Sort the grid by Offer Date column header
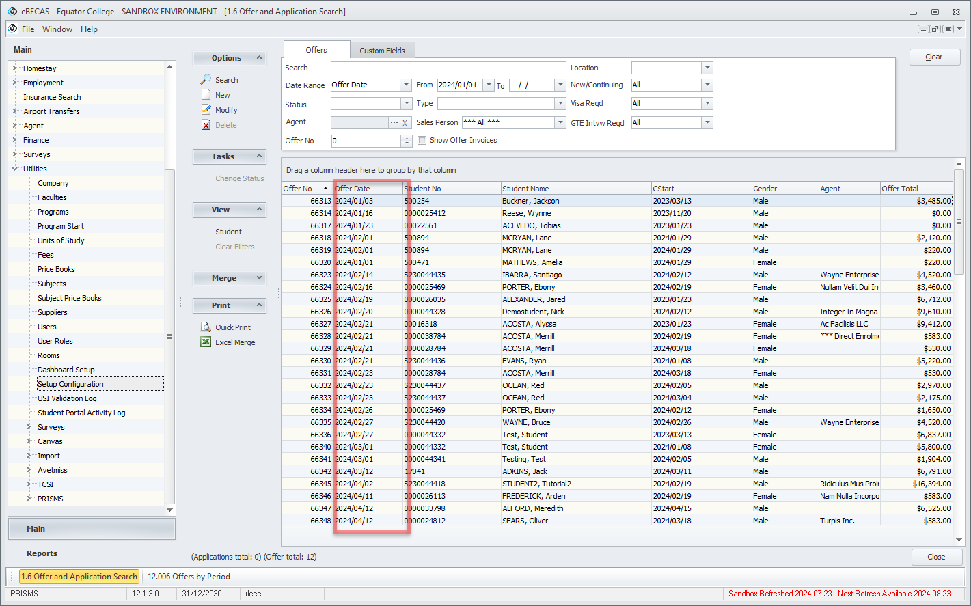The image size is (971, 606). [368, 189]
